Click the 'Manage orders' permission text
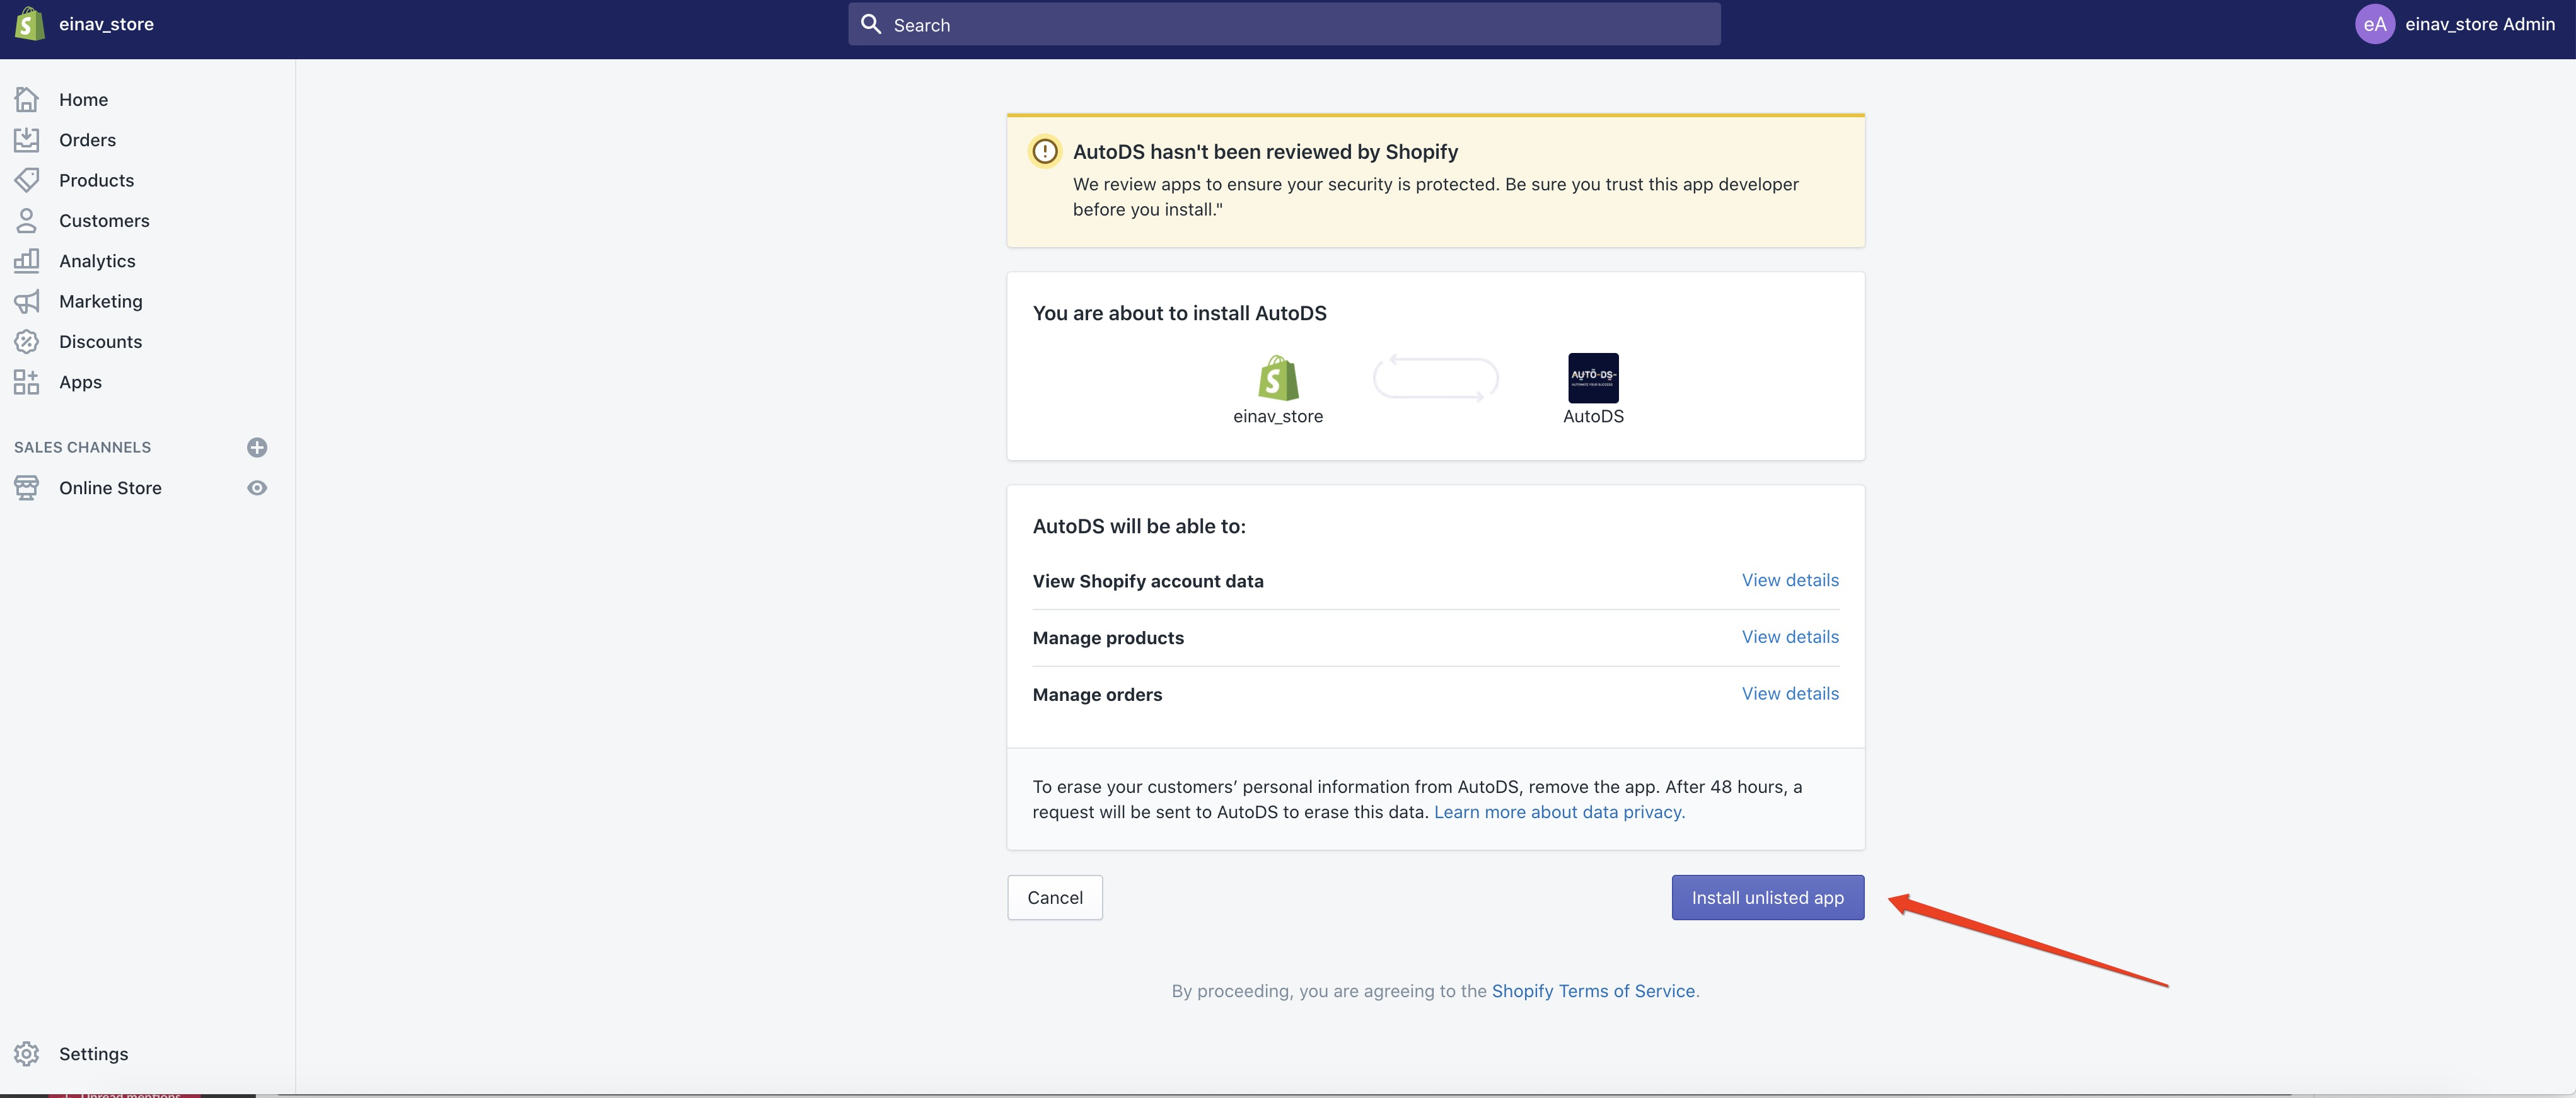This screenshot has height=1098, width=2576. coord(1097,695)
